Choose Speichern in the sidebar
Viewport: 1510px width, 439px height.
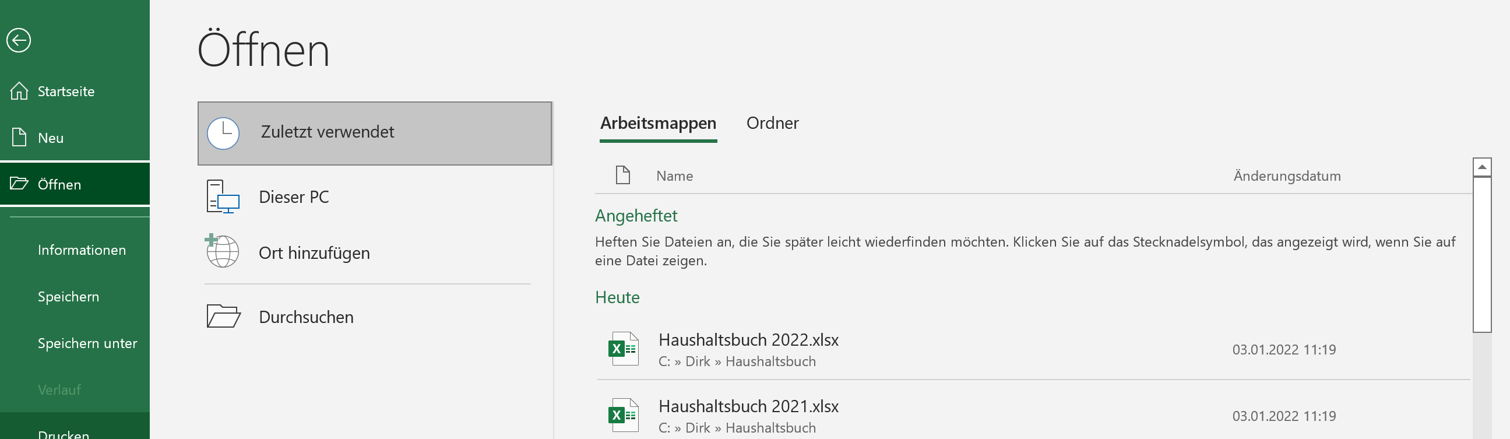[68, 297]
